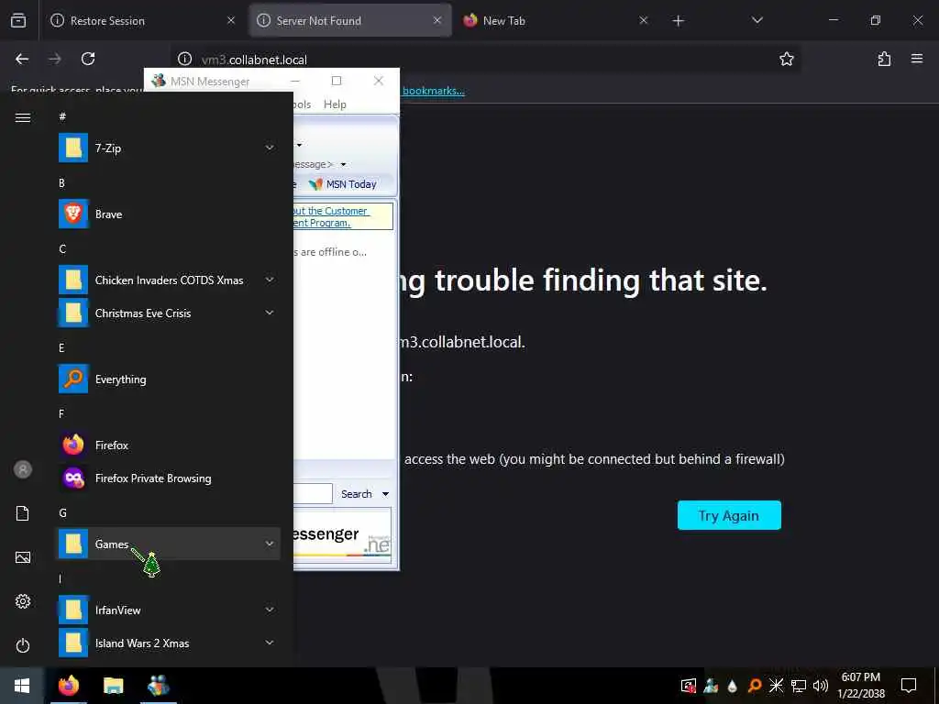Click the Windows Update tray icon

pyautogui.click(x=689, y=686)
